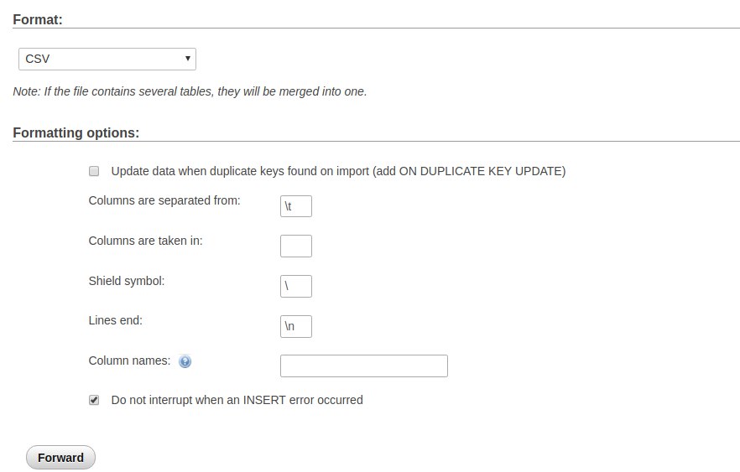740x472 pixels.
Task: Click the 'Shield symbol:' label
Action: (127, 281)
